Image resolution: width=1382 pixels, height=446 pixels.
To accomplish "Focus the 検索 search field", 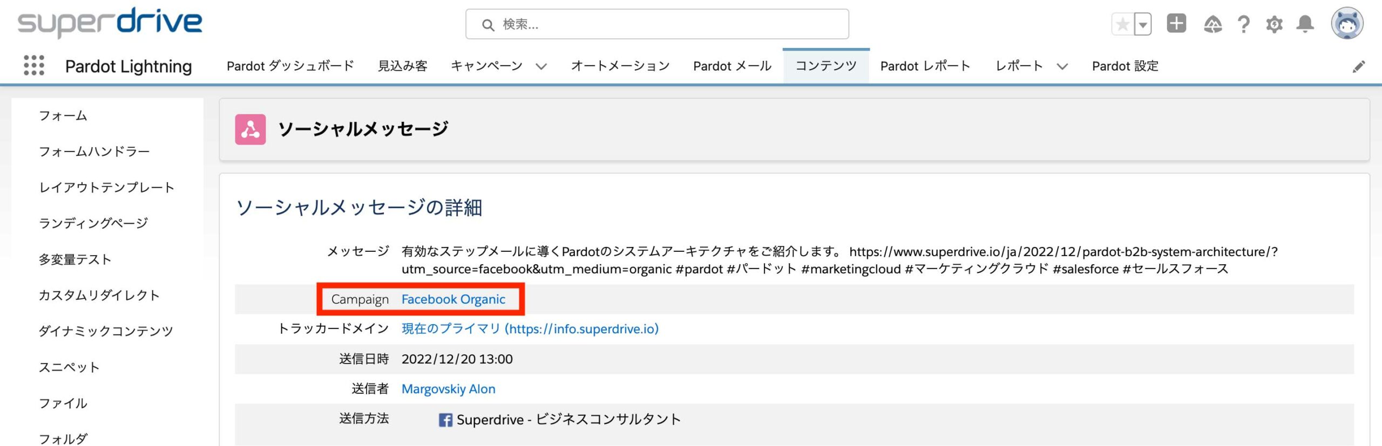I will click(657, 24).
